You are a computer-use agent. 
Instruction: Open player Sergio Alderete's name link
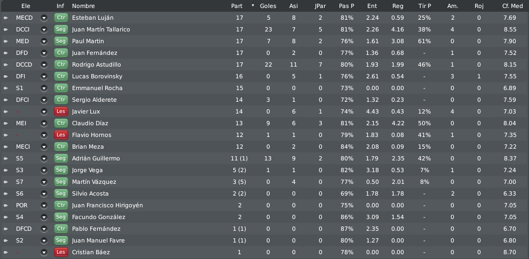coord(94,100)
